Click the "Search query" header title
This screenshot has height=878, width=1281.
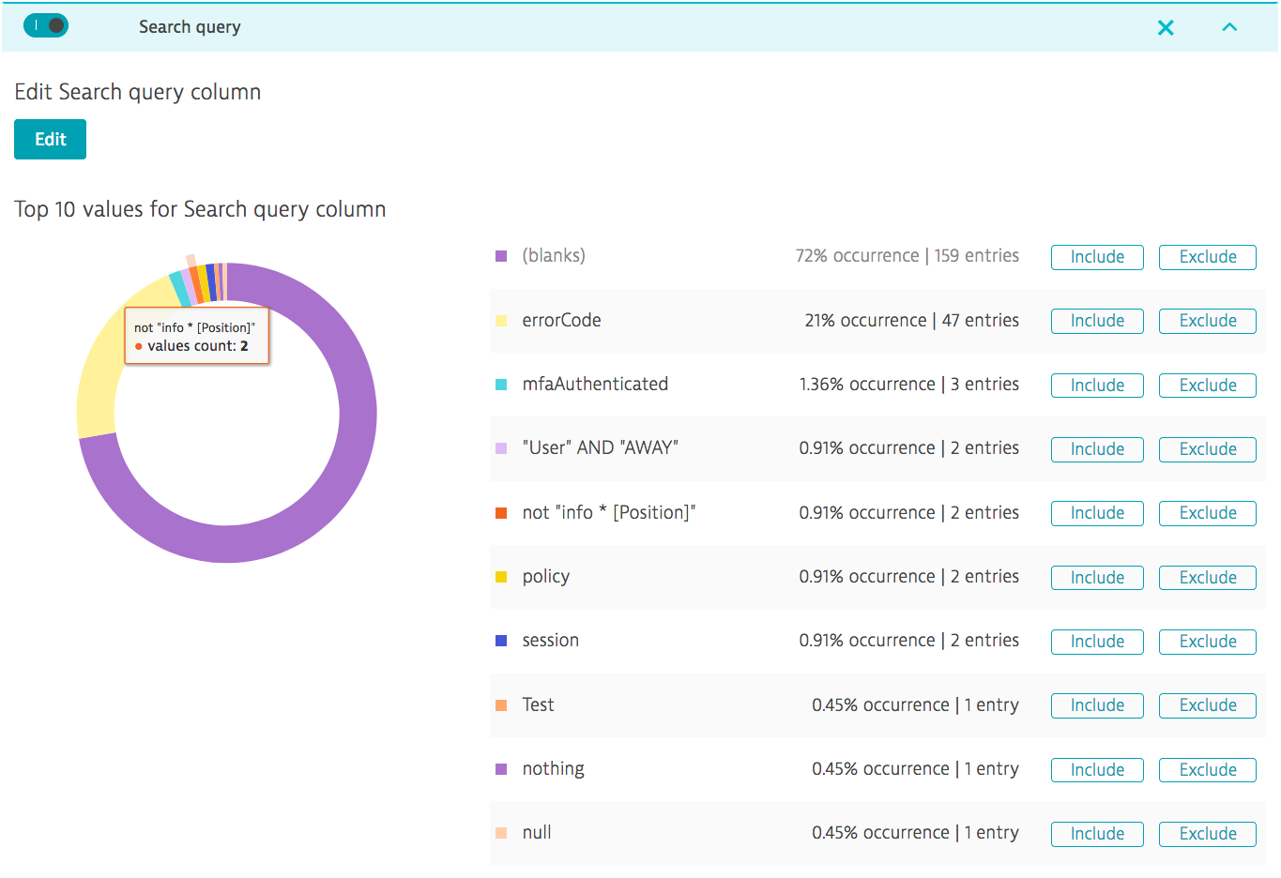190,27
